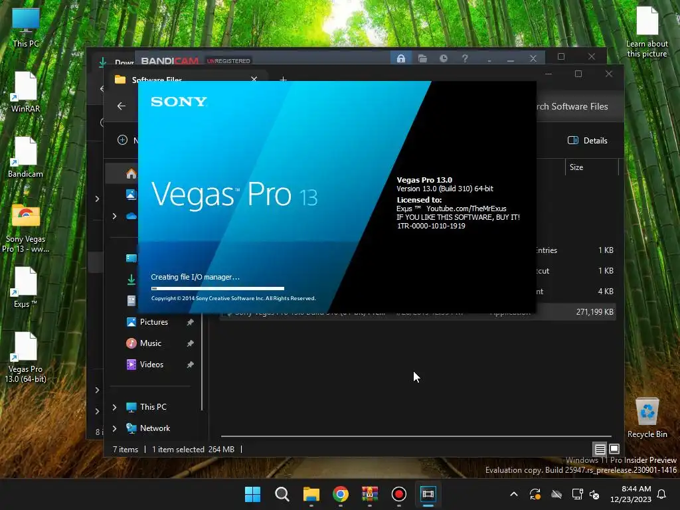Screen dimensions: 680x510
Task: Unpin Videos using its pin icon
Action: coord(190,365)
